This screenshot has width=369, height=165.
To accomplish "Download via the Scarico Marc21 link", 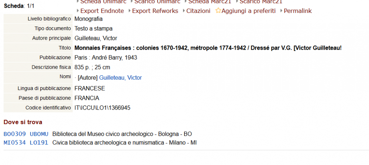I will click(x=261, y=2).
